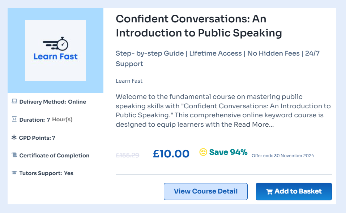
Task: Click the £10.00 discounted price
Action: click(x=171, y=154)
